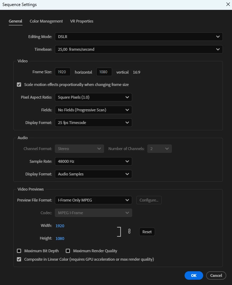Uncheck Composite in Linear Color option
Viewport: 232px width, 285px height.
[x=19, y=259]
